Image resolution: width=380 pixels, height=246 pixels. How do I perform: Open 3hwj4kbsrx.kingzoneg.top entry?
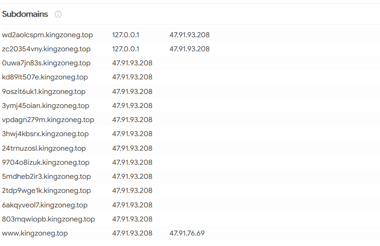click(45, 134)
